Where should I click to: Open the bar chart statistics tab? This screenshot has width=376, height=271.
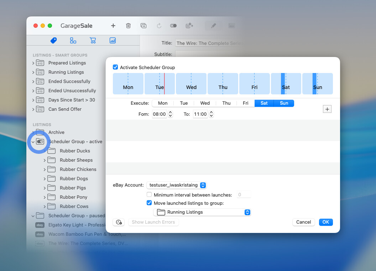pyautogui.click(x=113, y=41)
